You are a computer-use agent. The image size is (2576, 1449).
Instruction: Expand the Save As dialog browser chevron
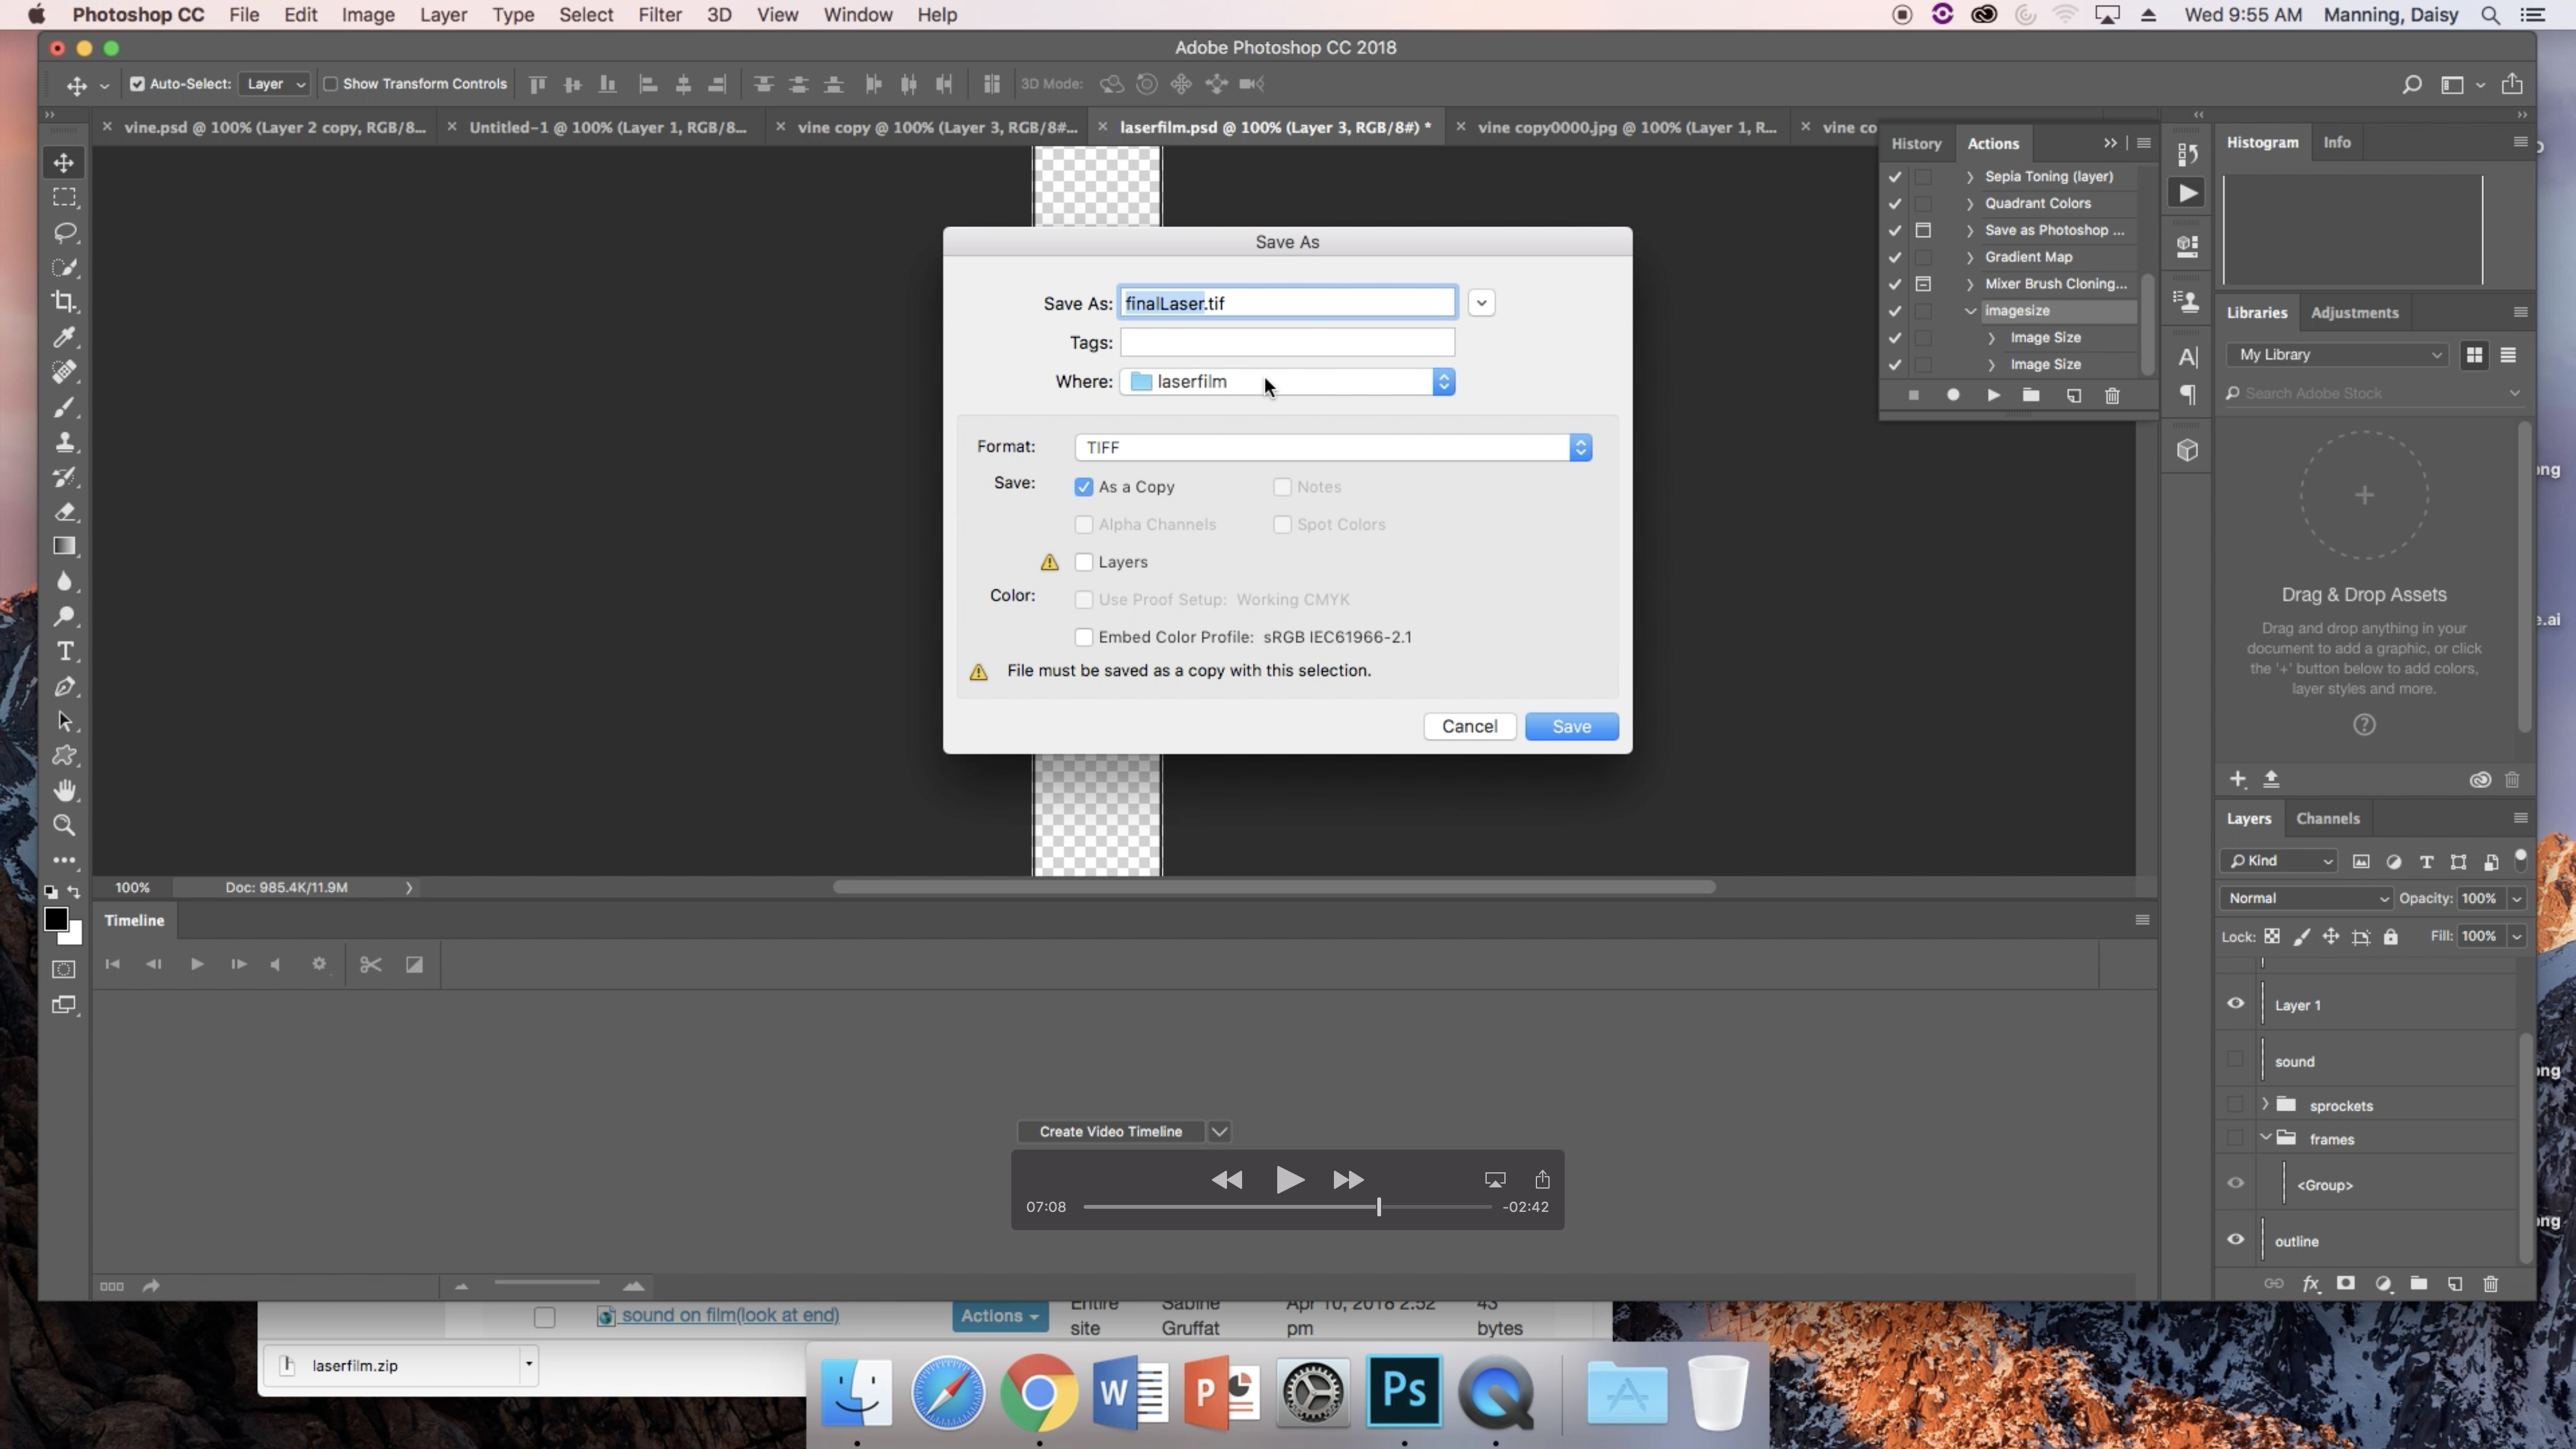[x=1481, y=303]
